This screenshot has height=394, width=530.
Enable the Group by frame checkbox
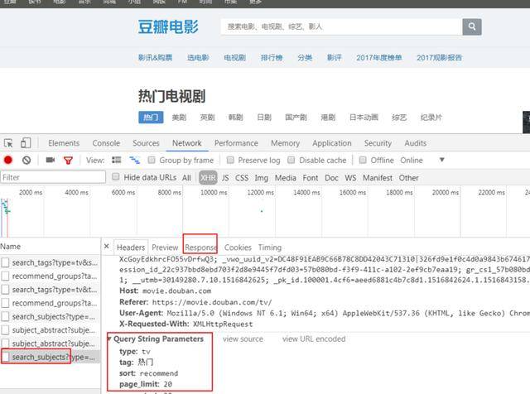(x=152, y=160)
